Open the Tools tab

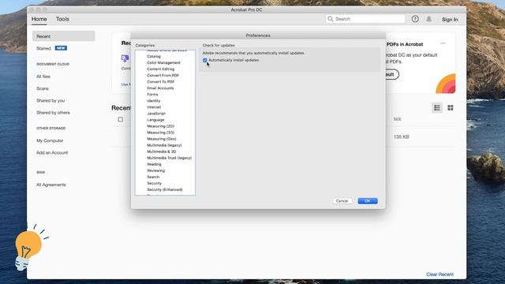pos(62,19)
